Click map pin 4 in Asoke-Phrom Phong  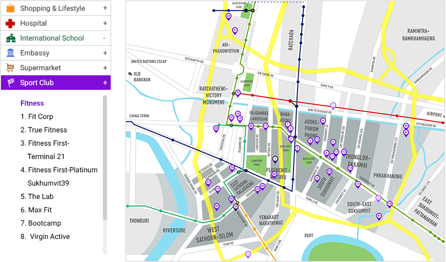(x=323, y=122)
